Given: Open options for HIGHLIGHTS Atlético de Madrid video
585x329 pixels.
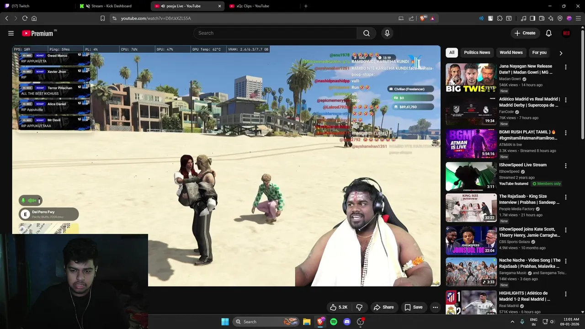Looking at the screenshot, I should point(566,294).
